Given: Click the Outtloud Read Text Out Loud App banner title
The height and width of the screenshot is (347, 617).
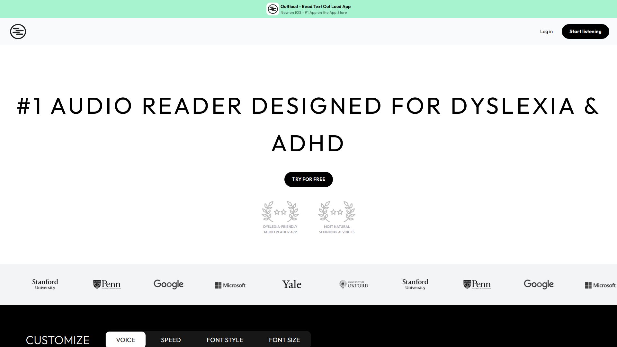Looking at the screenshot, I should (x=315, y=6).
